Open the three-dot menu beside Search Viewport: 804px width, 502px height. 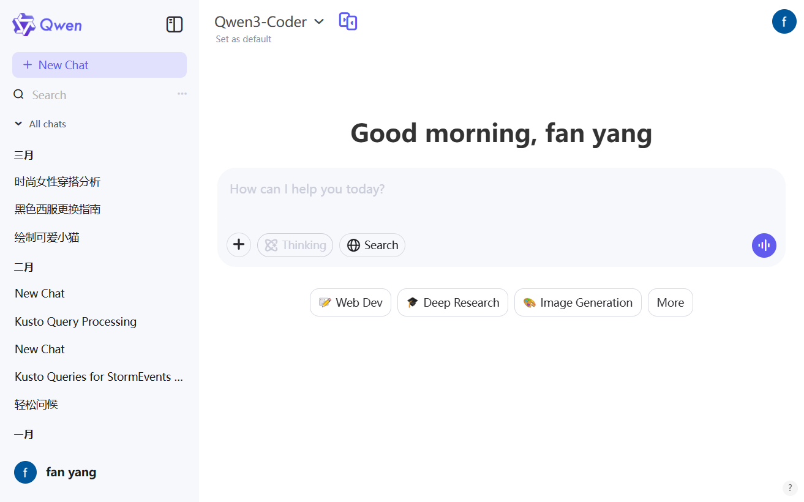(182, 94)
